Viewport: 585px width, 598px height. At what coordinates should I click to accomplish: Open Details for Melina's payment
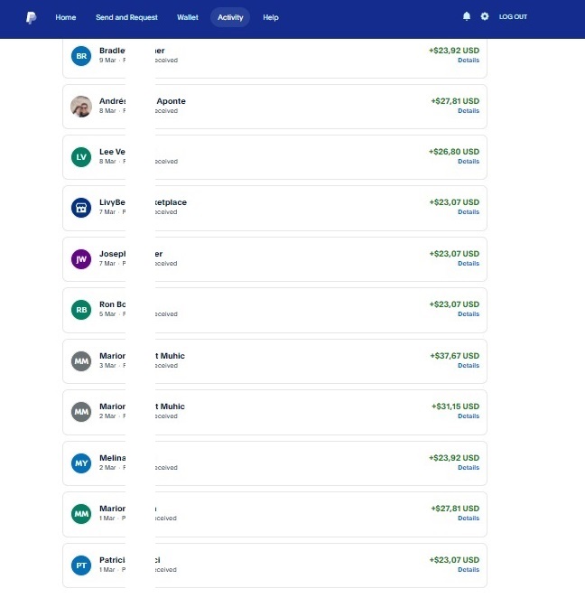click(469, 468)
